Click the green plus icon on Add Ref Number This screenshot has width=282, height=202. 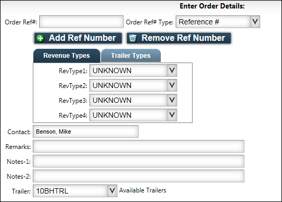(40, 38)
